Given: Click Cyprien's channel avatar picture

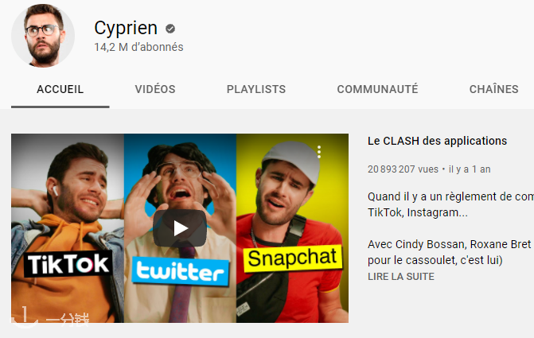Looking at the screenshot, I should click(x=43, y=36).
